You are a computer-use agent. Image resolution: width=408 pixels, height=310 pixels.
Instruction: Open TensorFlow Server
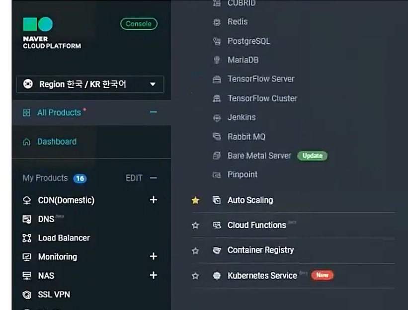(x=261, y=79)
